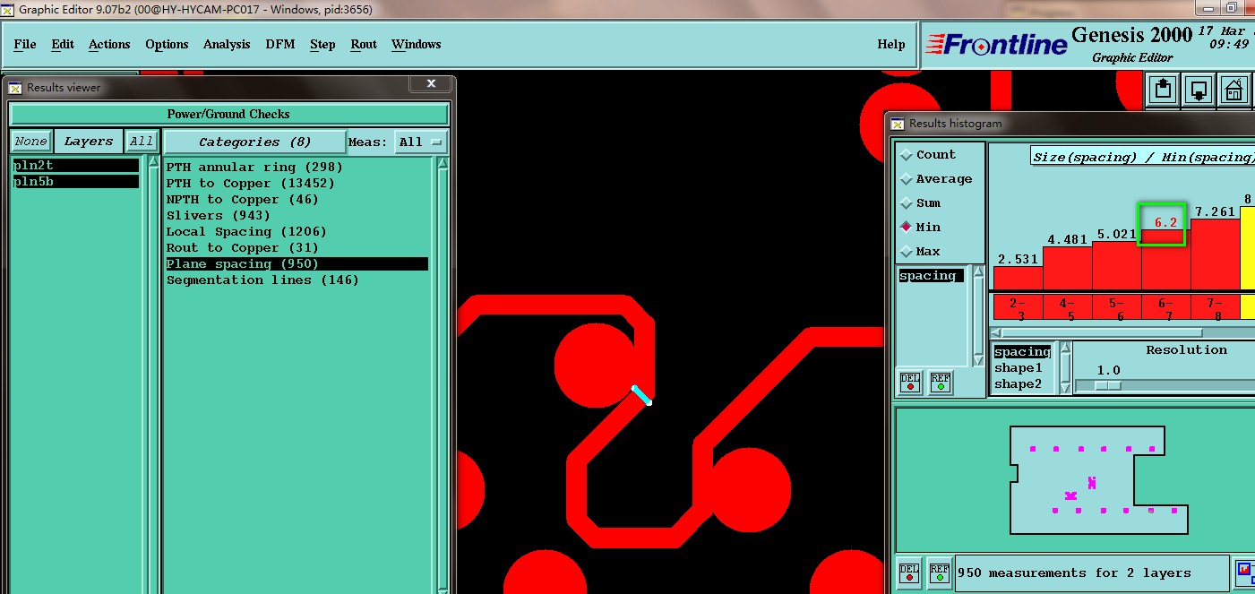
Task: Click the Power/Ground Checks header
Action: point(228,114)
